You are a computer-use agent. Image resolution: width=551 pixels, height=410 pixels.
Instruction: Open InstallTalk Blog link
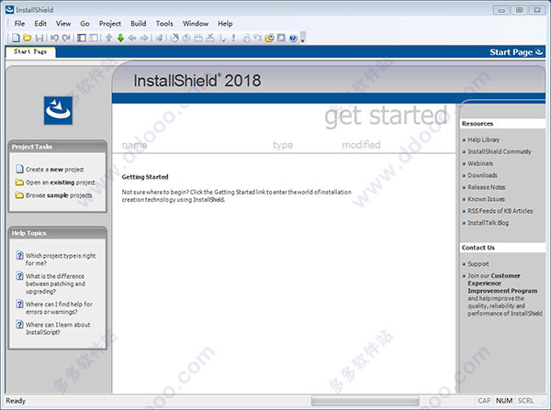point(489,223)
